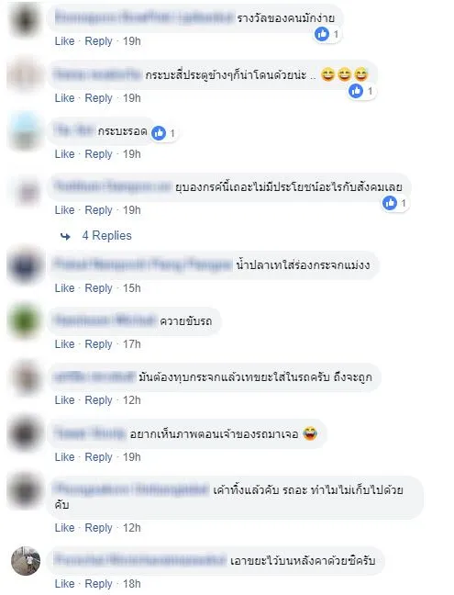The width and height of the screenshot is (454, 595).
Task: Like the รางวัลของคนมักง่าย comment
Action: (64, 41)
